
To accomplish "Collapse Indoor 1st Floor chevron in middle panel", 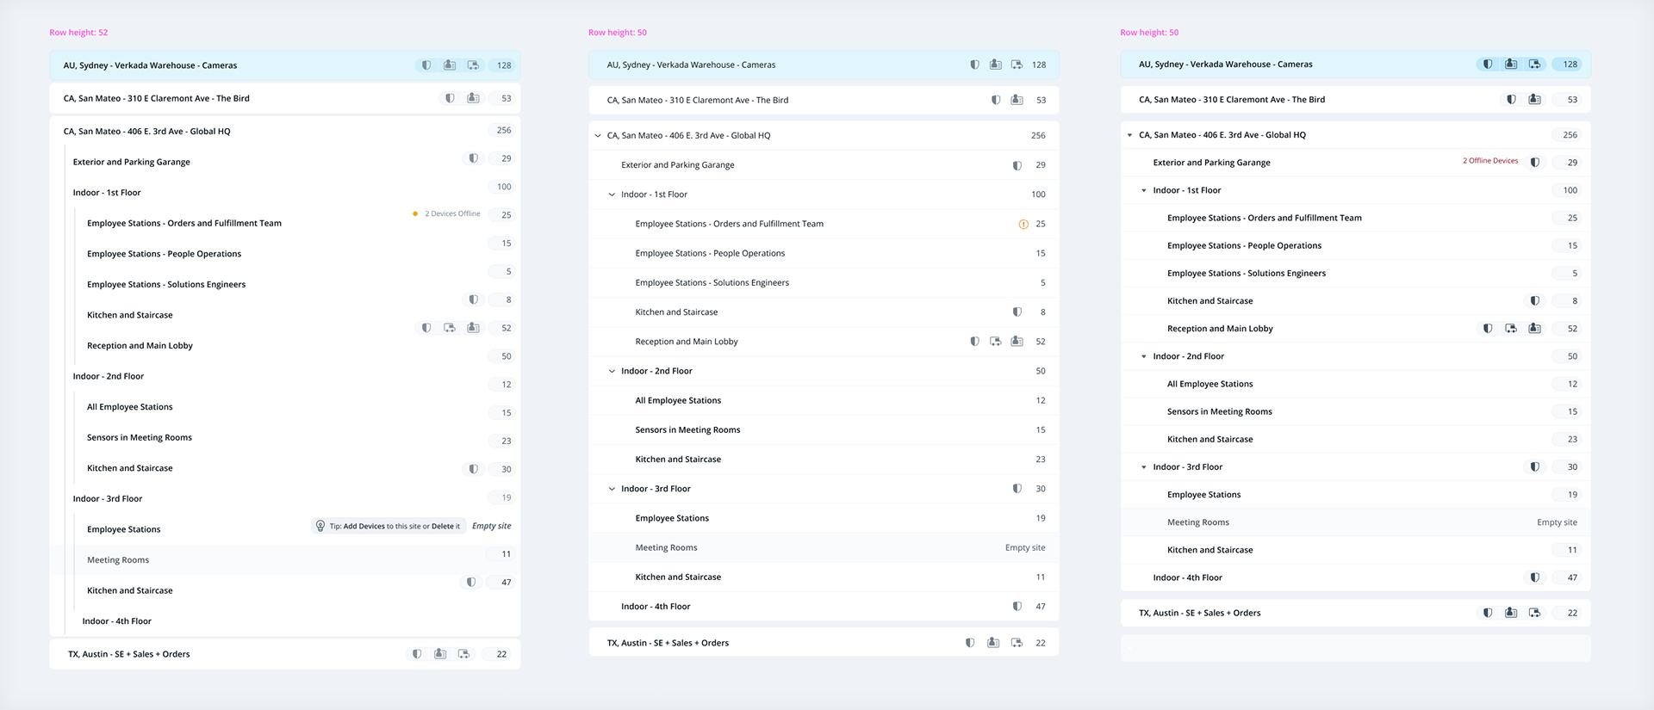I will click(612, 194).
